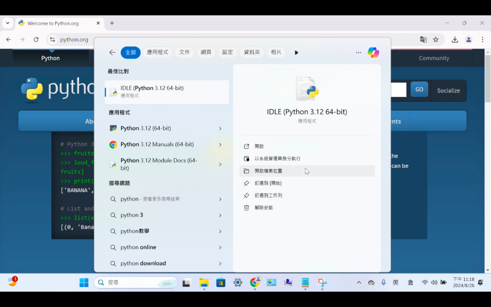Open Wi-Fi network tray icon
The height and width of the screenshot is (307, 491).
click(425, 282)
